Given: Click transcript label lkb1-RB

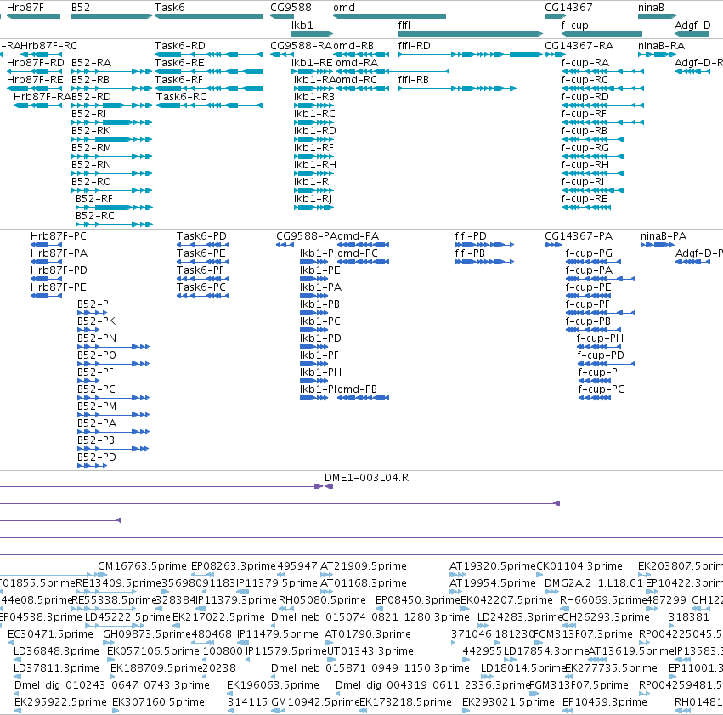Looking at the screenshot, I should click(x=314, y=97).
